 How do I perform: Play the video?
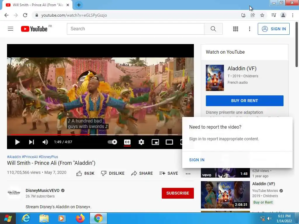pos(17,142)
